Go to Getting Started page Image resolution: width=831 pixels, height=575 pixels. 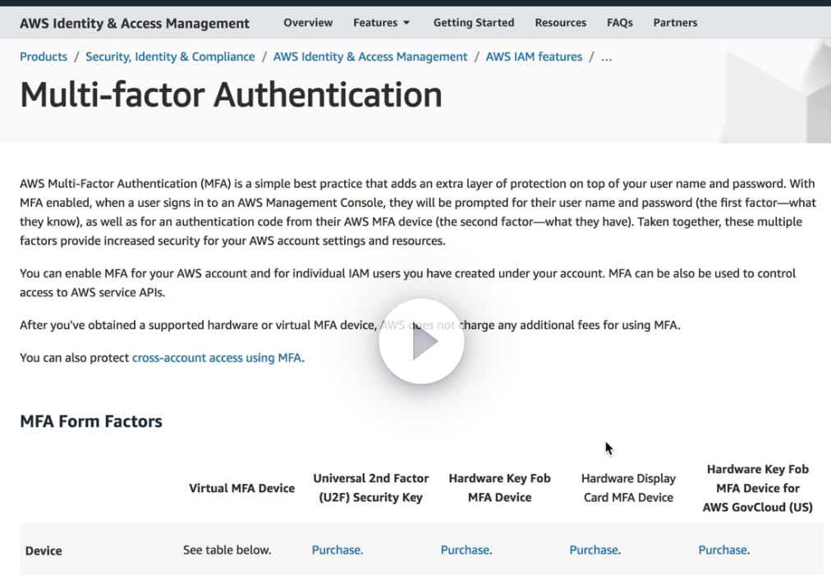pyautogui.click(x=473, y=23)
